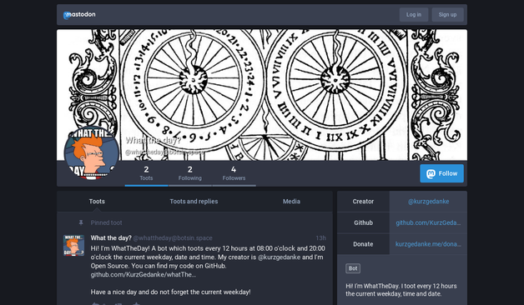
Task: Switch to the Toots timeline tab
Action: pyautogui.click(x=97, y=202)
